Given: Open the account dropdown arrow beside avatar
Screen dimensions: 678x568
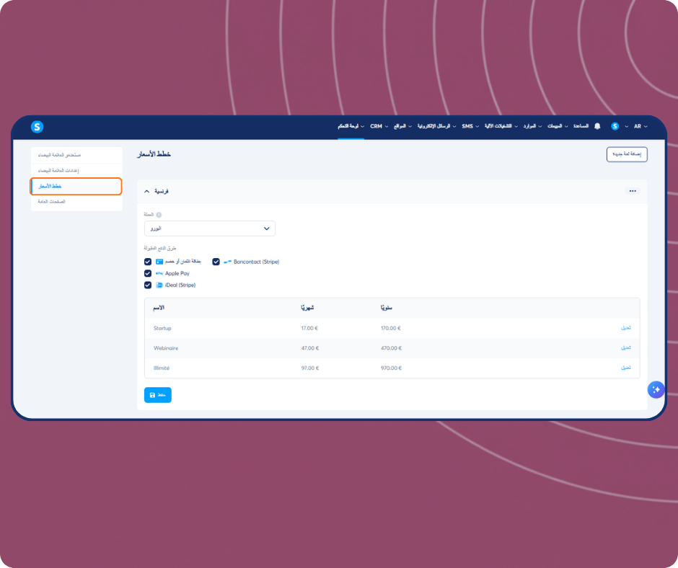Looking at the screenshot, I should [626, 127].
